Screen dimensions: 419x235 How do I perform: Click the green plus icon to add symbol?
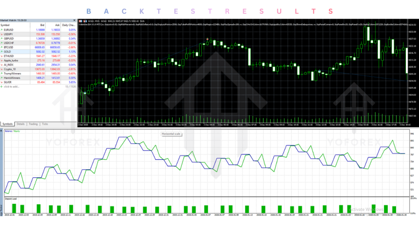[2, 86]
